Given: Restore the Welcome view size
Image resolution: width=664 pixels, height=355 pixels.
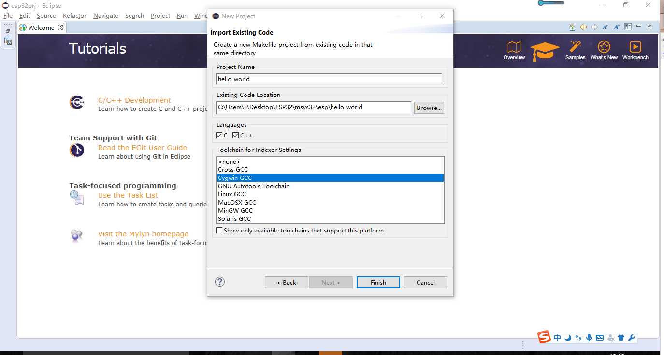Looking at the screenshot, I should tap(650, 27).
